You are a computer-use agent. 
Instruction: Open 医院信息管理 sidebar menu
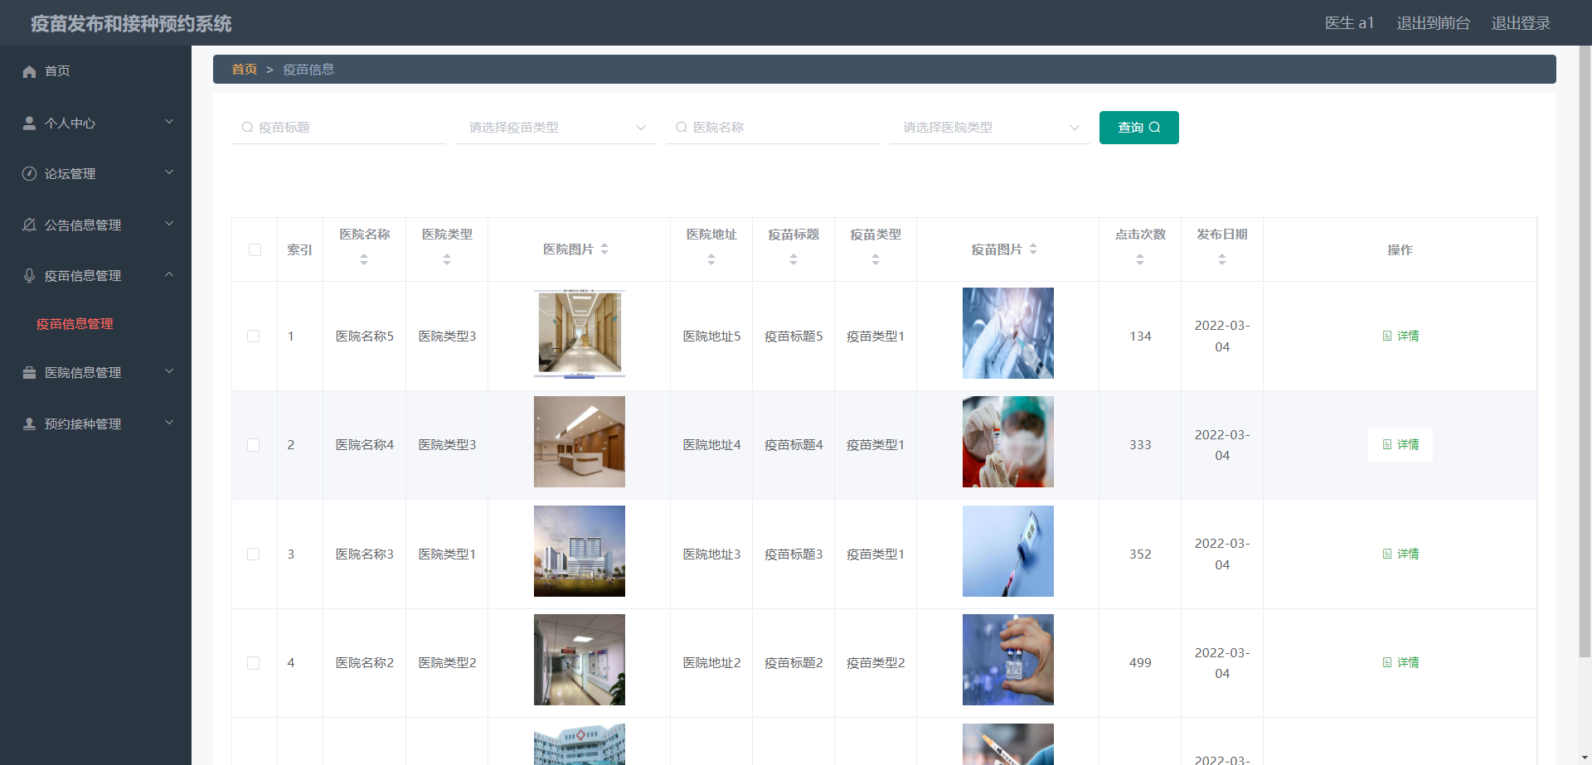point(95,373)
